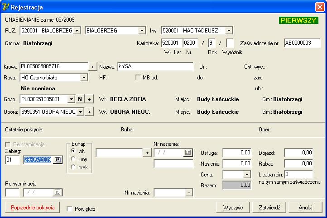This screenshot has width=327, height=218.
Task: Open Gosp. dropdown PL030651385001
Action: point(71,99)
